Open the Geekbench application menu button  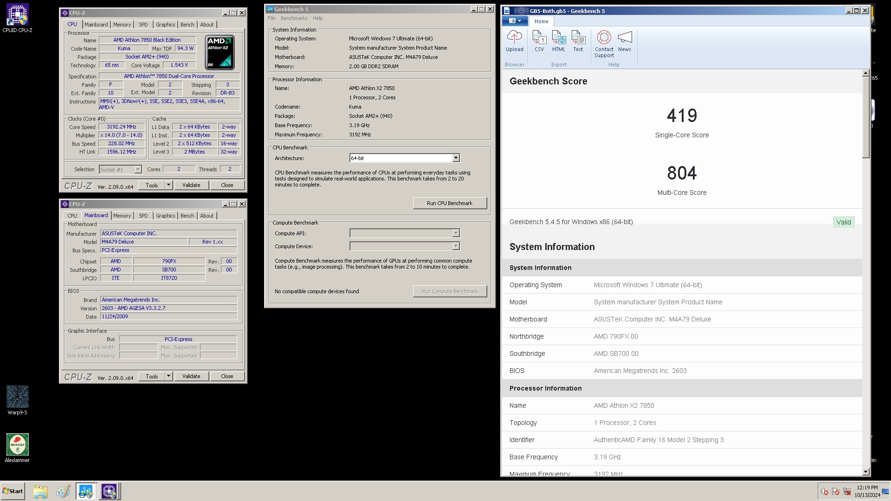click(x=515, y=21)
